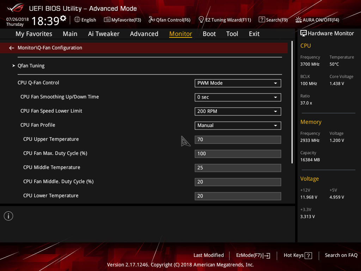Screen dimensions: 361x271
Task: Click +5V reading 4.959 V
Action: pyautogui.click(x=337, y=197)
